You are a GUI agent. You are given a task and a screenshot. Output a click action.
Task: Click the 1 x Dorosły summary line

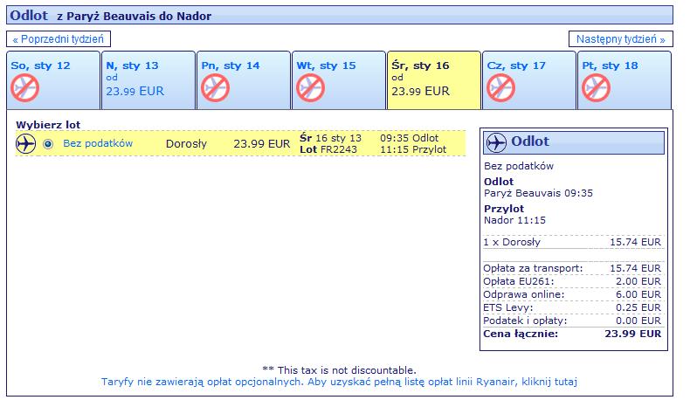[572, 242]
